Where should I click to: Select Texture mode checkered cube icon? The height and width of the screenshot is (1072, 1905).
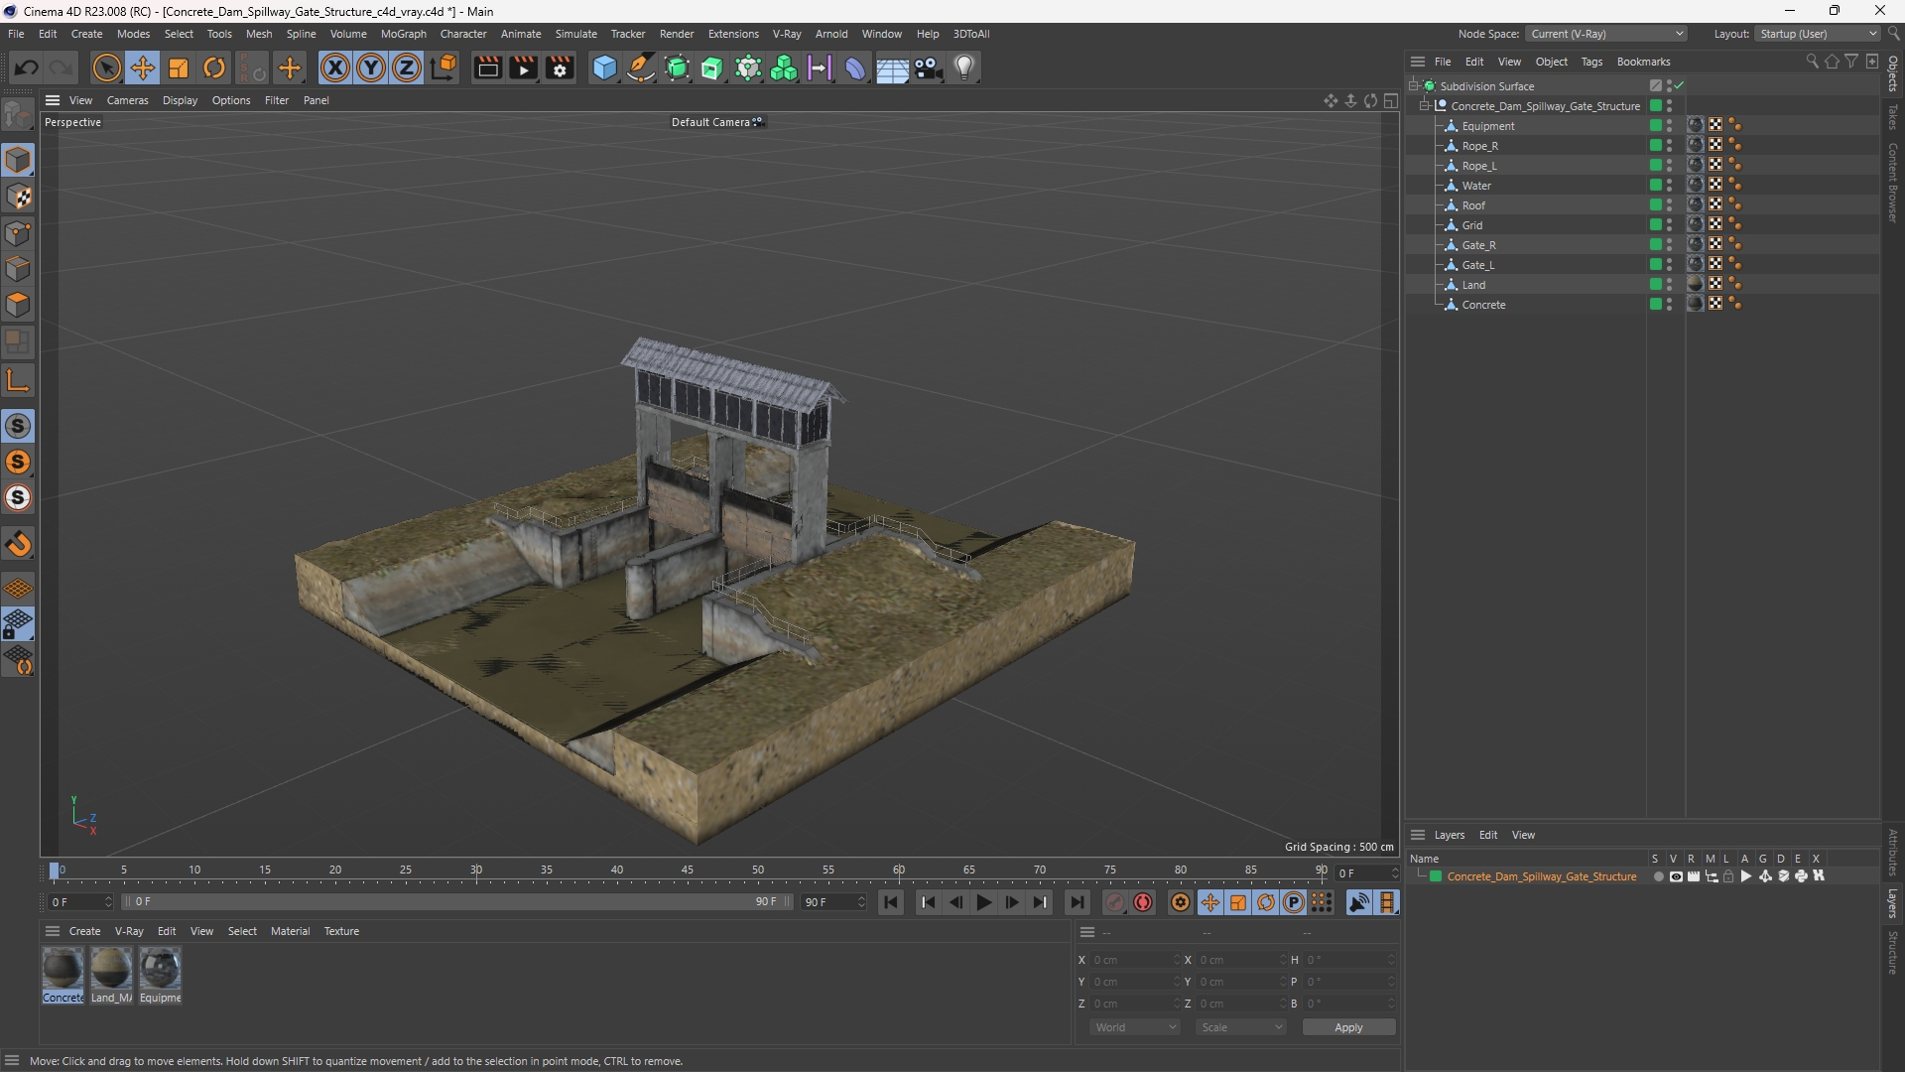click(18, 197)
